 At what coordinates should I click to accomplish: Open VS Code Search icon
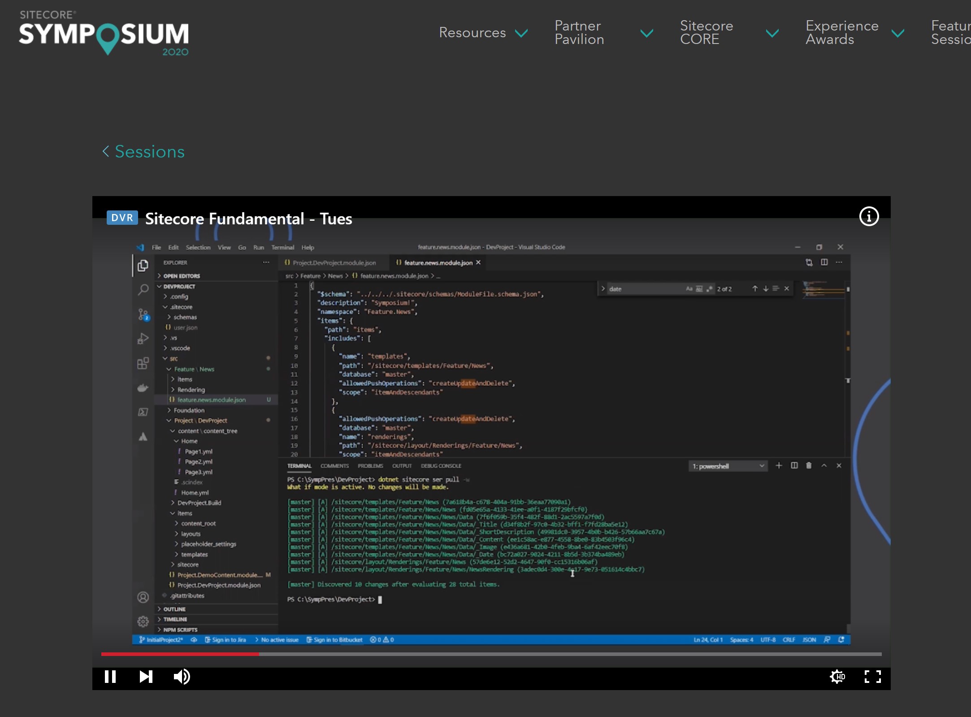pos(143,290)
